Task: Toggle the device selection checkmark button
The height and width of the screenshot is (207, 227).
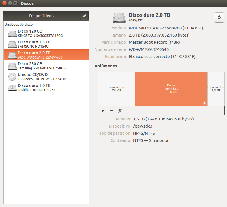Action: point(84,16)
